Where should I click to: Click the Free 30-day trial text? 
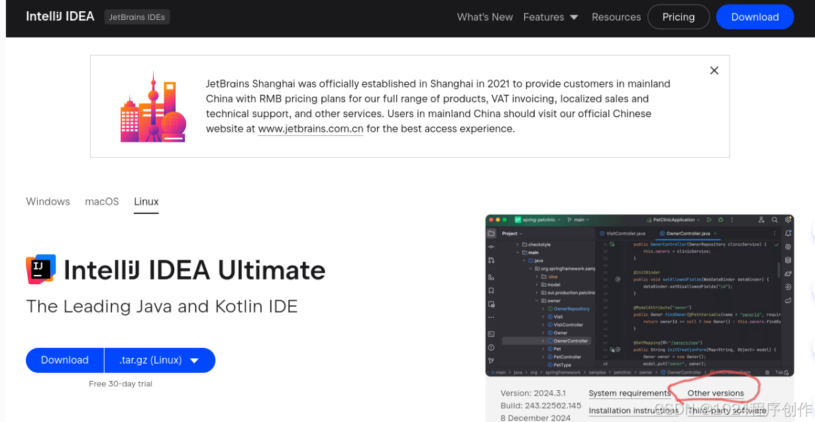[121, 384]
